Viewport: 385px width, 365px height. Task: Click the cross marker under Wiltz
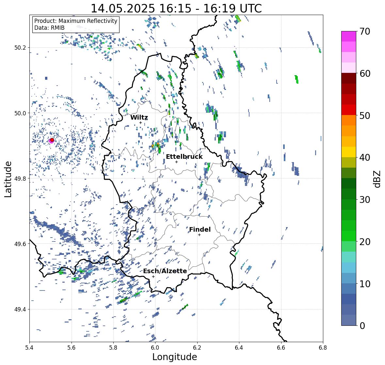pyautogui.click(x=140, y=123)
